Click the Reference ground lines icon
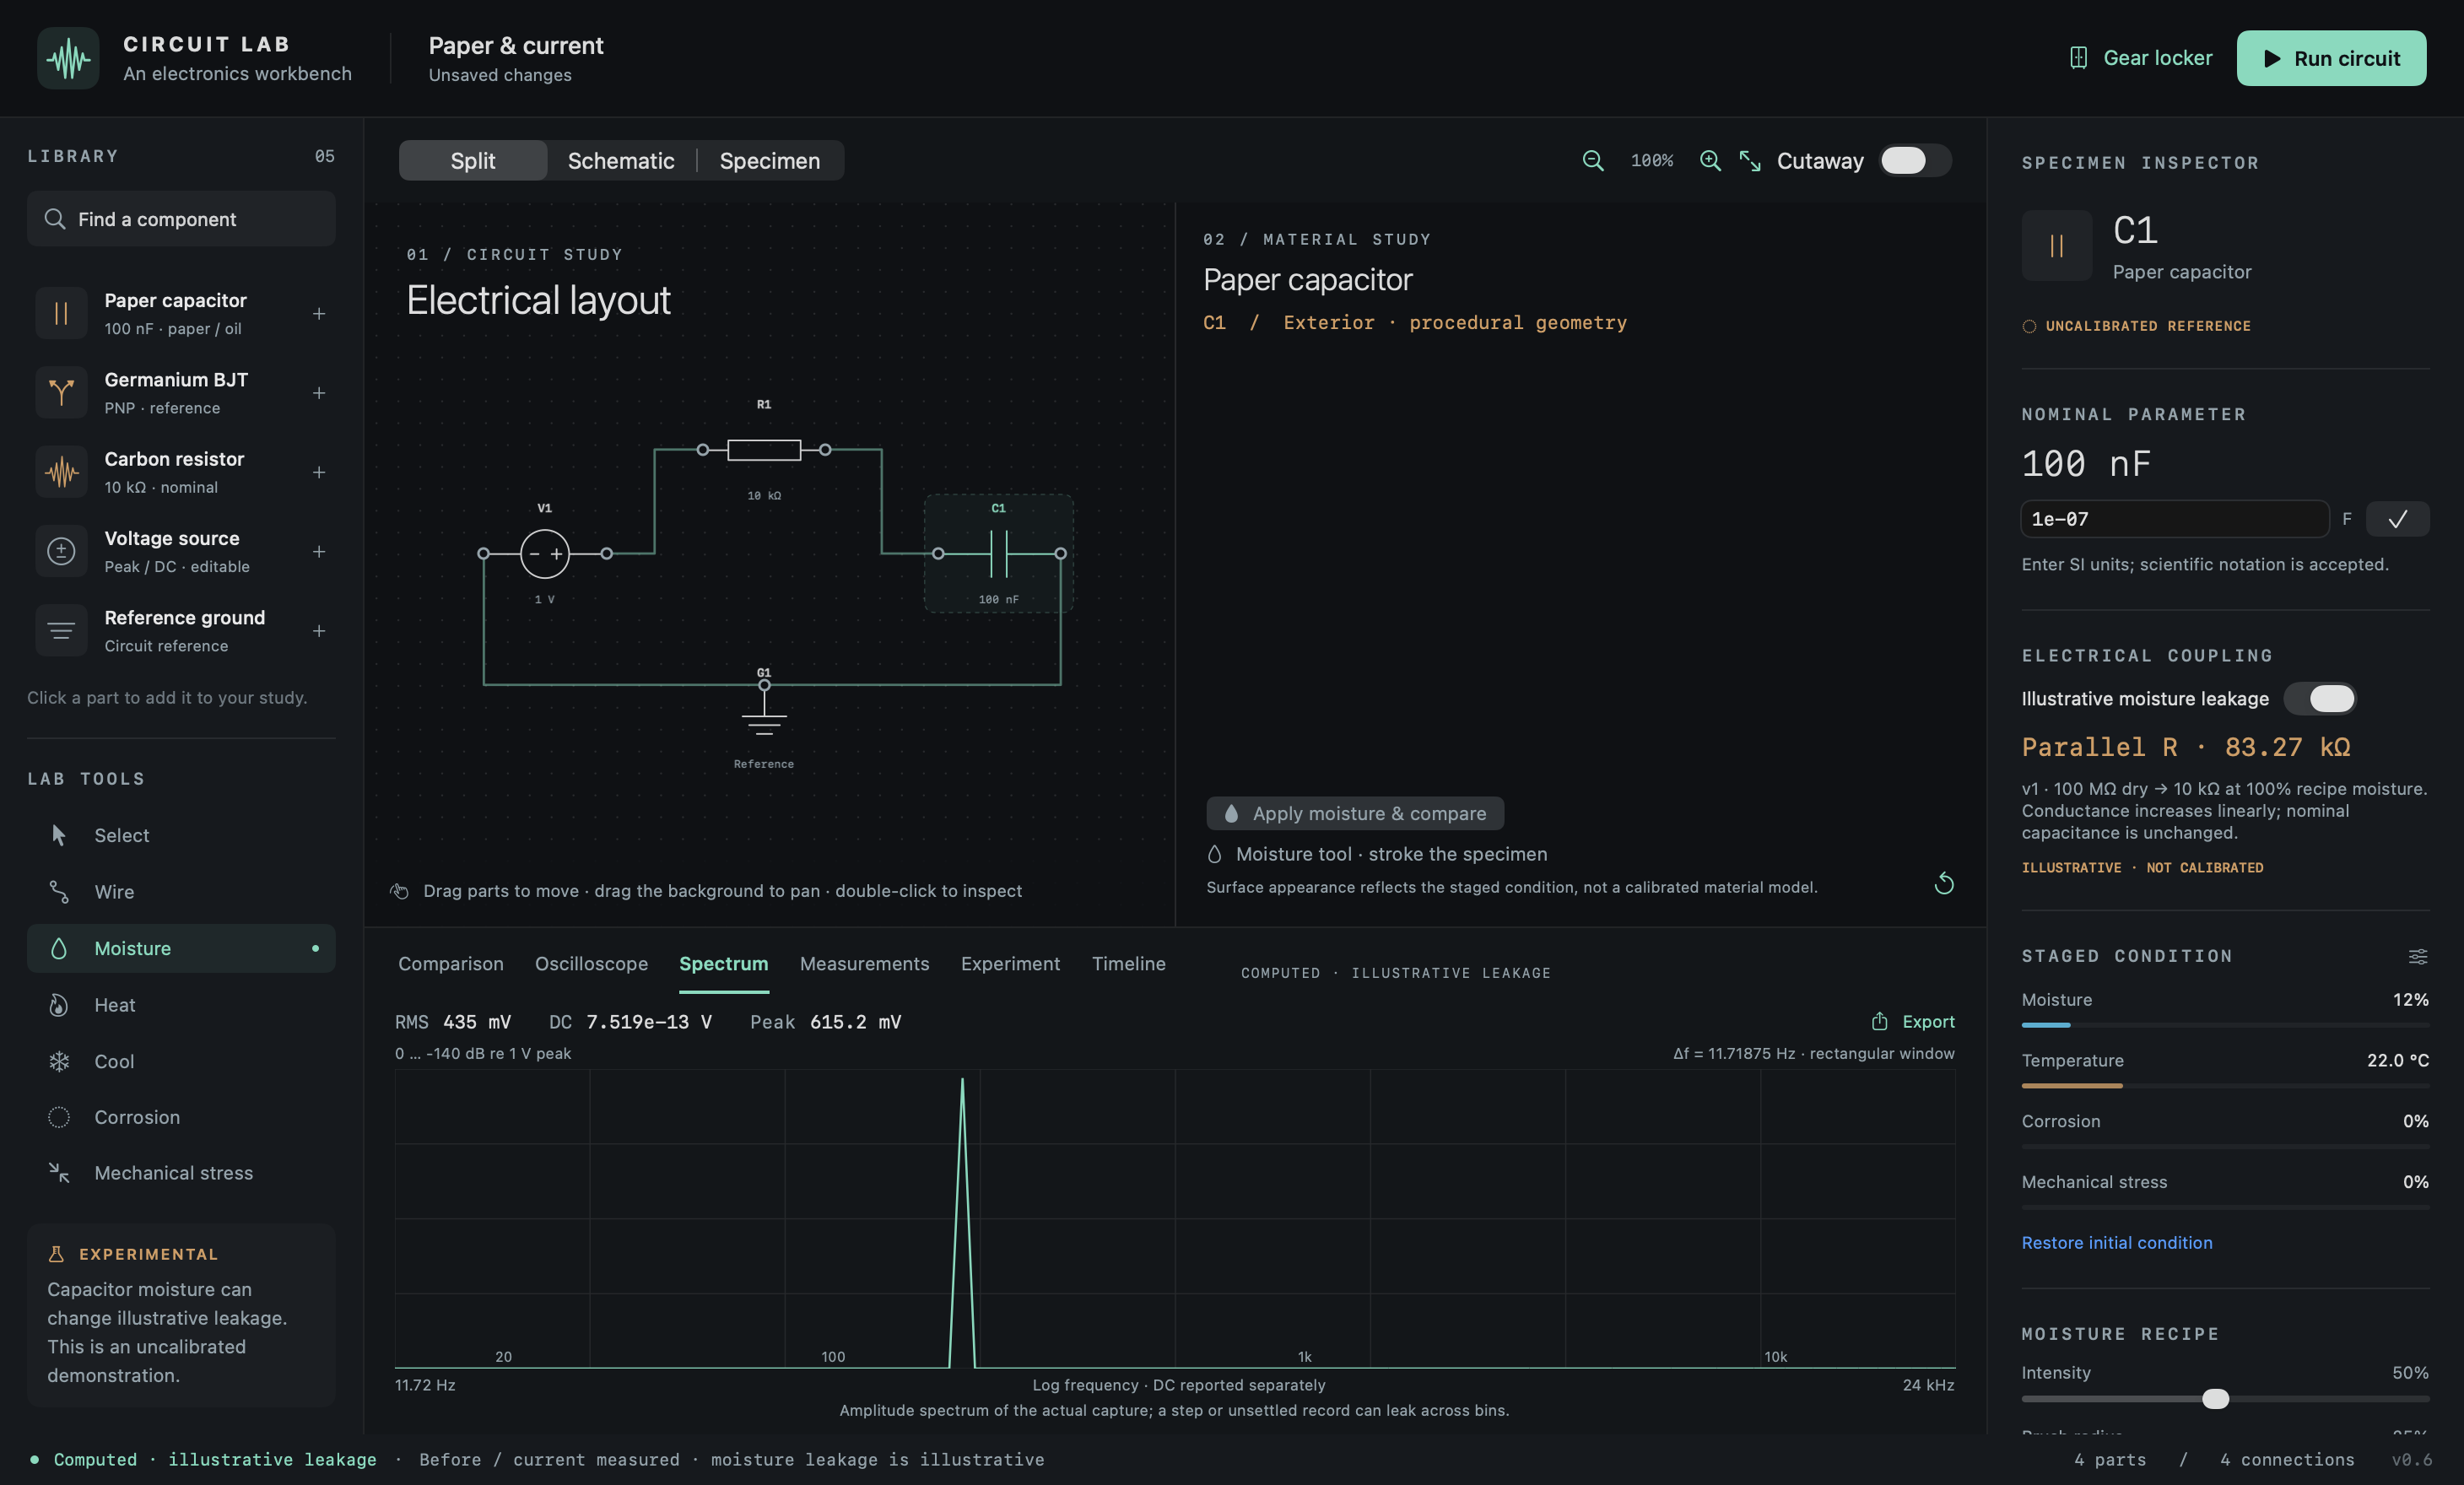This screenshot has width=2464, height=1485. point(61,631)
